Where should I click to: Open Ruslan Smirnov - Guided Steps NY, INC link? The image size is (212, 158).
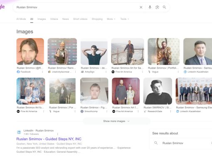49,139
